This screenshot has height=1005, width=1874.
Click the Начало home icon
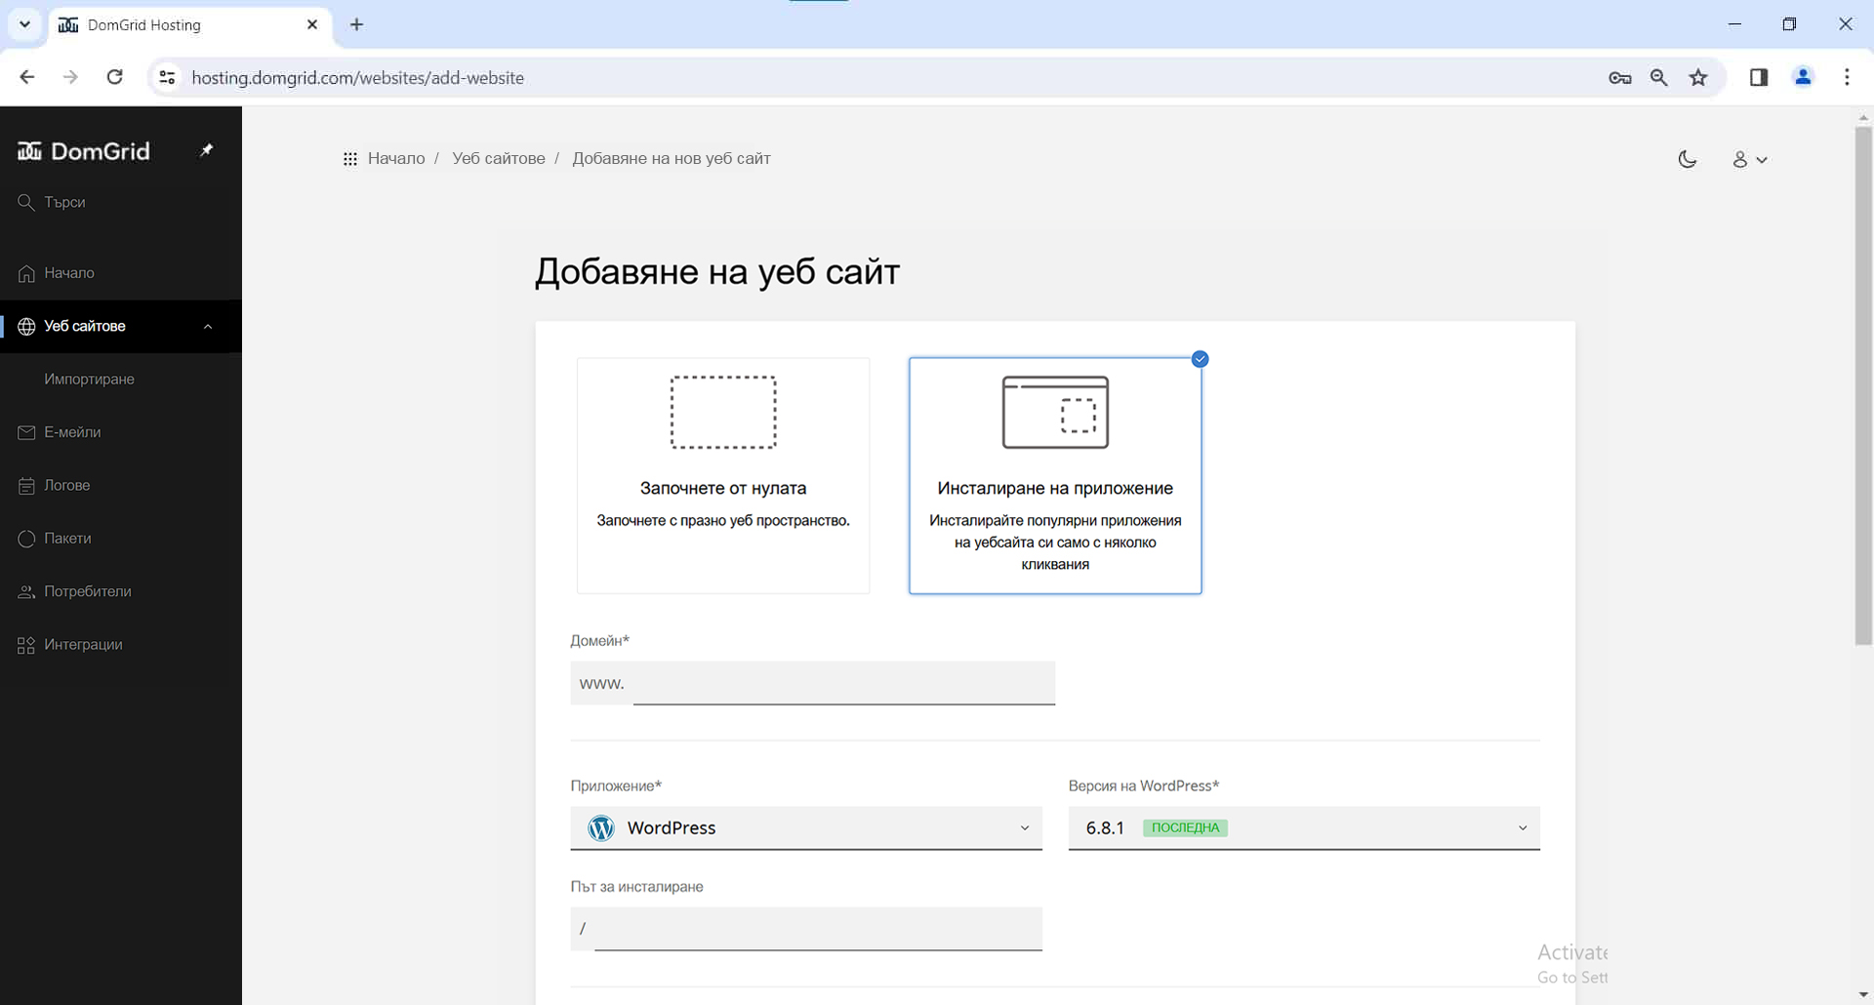pyautogui.click(x=26, y=273)
